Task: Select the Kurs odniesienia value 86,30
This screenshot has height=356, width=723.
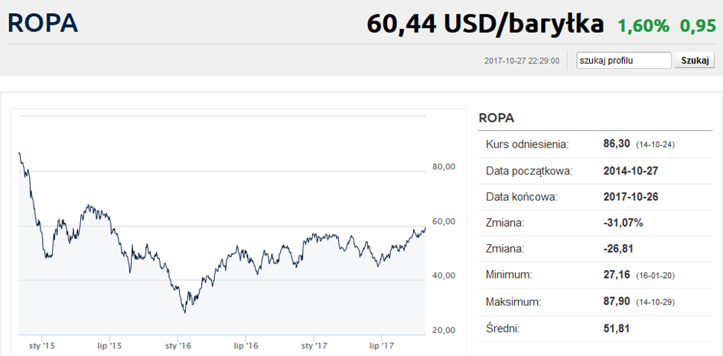Action: click(617, 144)
